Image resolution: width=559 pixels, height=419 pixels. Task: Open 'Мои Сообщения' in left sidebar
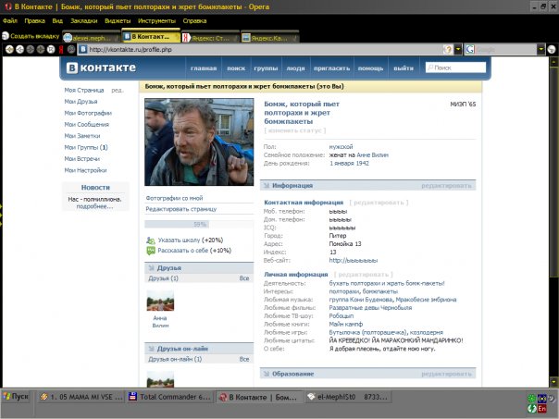(x=86, y=124)
